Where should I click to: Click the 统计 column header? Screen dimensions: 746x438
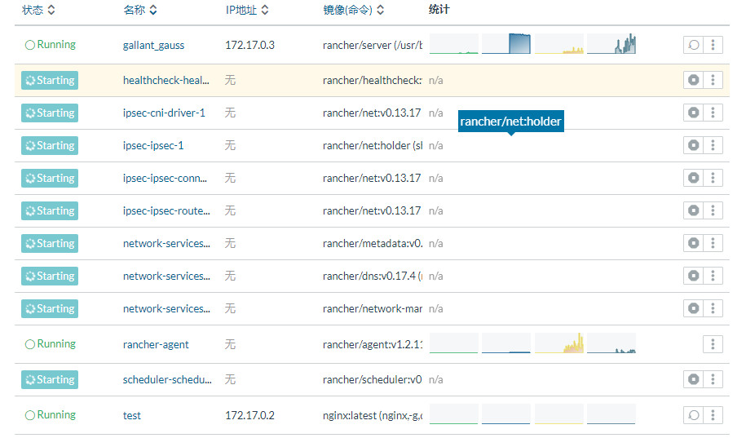coord(439,10)
